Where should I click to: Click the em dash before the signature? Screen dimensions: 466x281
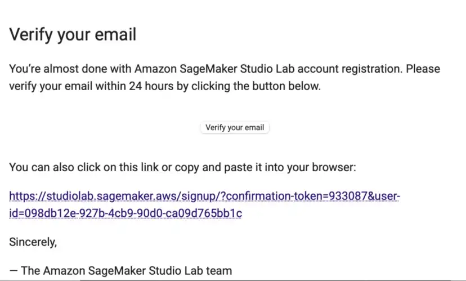point(14,271)
